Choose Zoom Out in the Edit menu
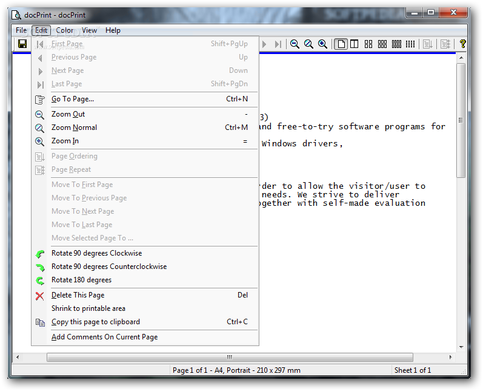 145,114
